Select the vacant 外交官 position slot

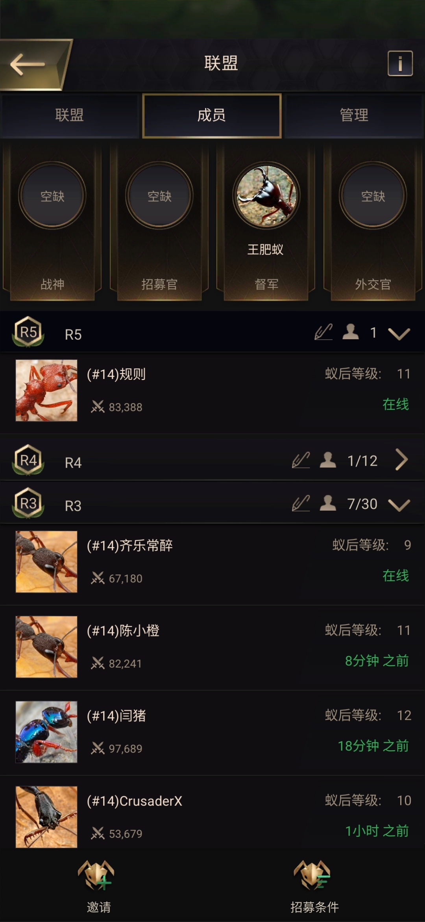click(x=373, y=196)
